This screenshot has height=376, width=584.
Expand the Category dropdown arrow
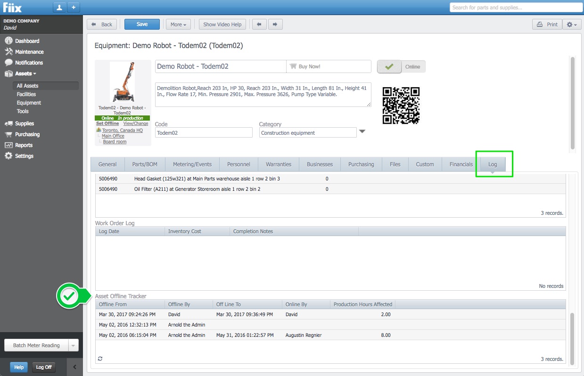click(362, 131)
